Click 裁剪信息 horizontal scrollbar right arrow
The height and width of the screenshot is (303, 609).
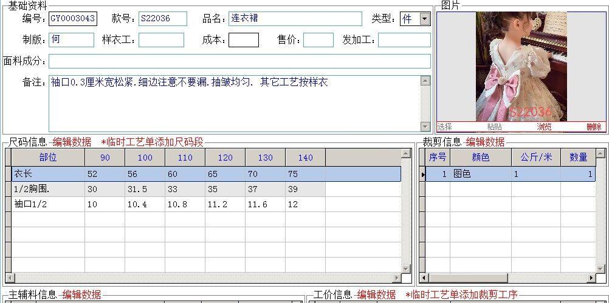point(591,278)
